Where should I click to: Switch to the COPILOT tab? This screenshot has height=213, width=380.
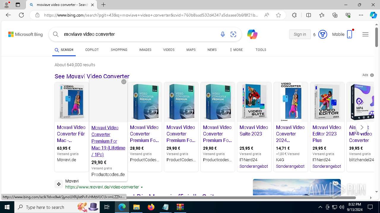point(92,50)
